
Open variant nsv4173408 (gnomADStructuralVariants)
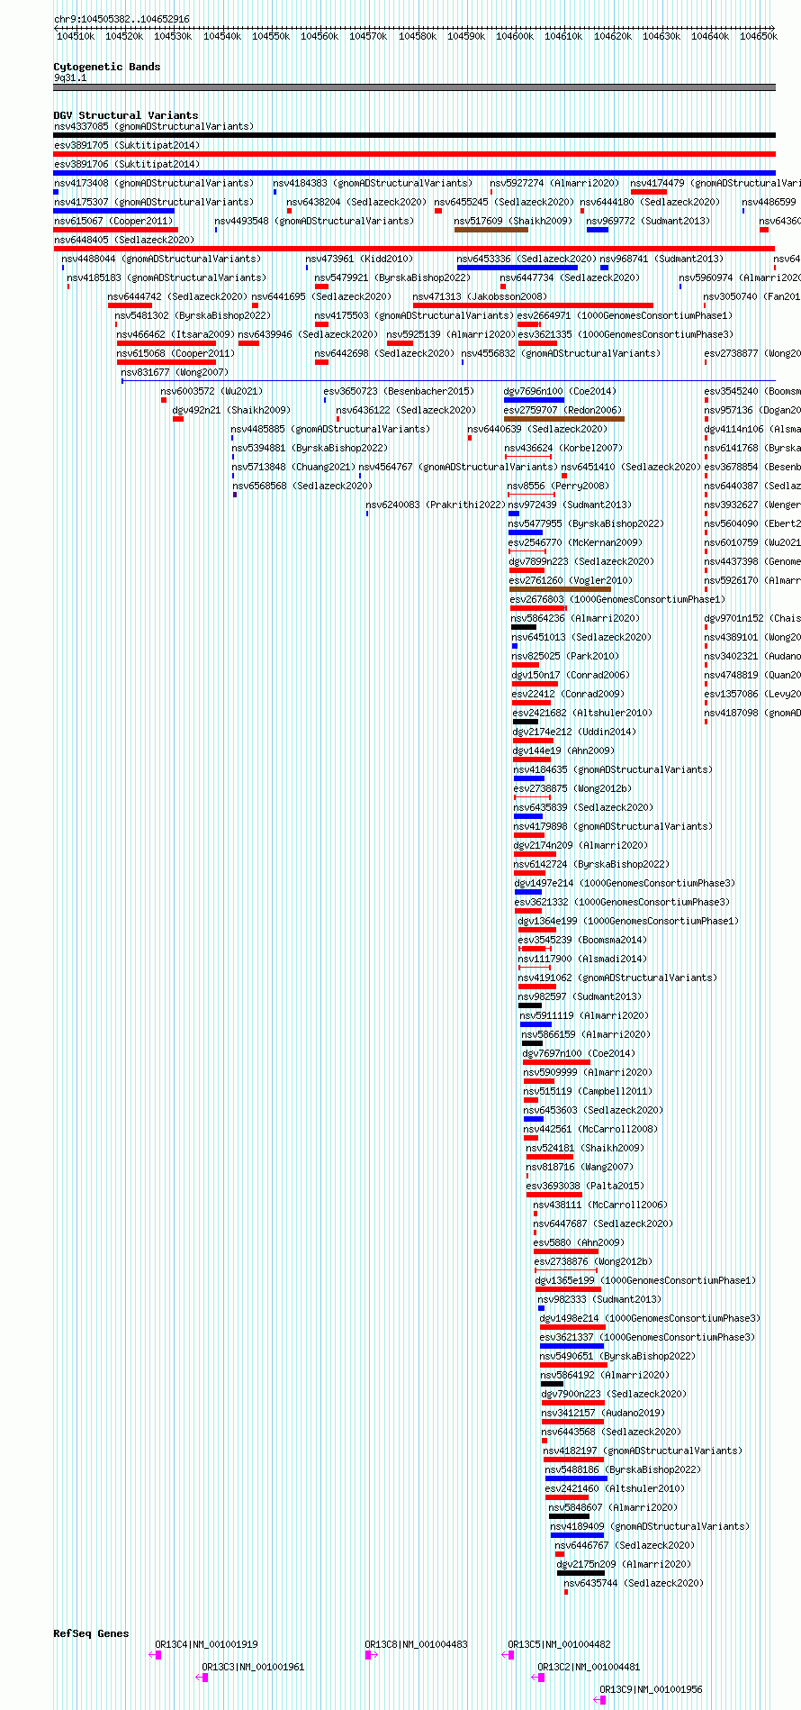154,183
